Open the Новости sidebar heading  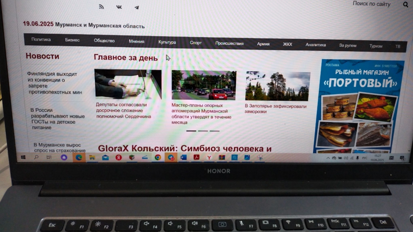point(42,56)
